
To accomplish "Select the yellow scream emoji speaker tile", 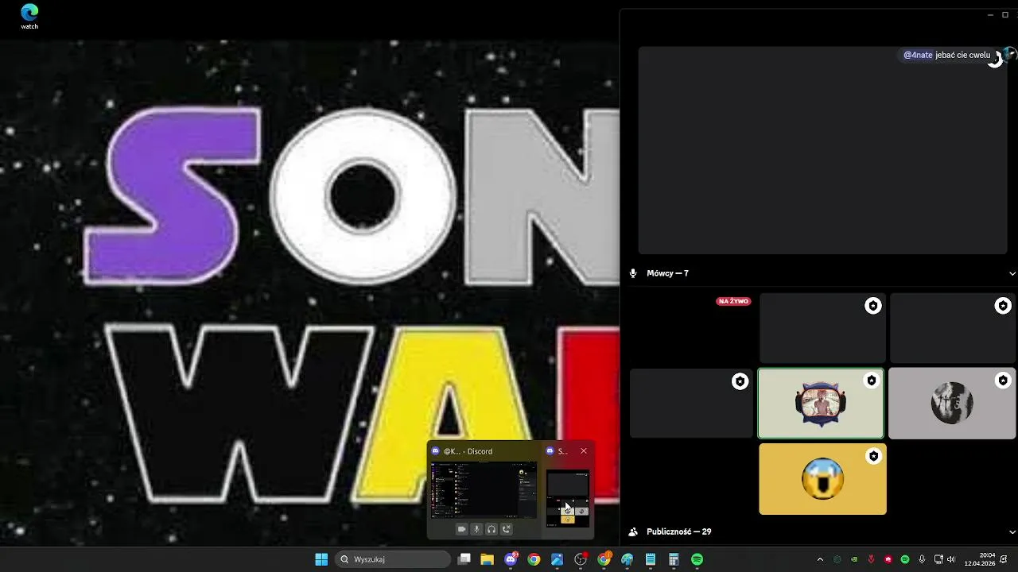I will coord(822,479).
